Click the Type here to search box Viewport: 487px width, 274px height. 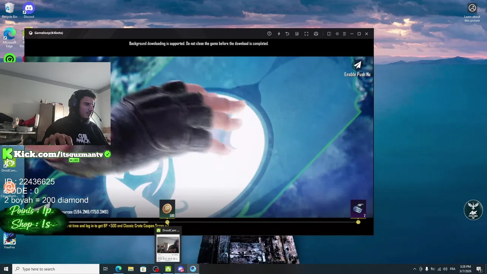(56, 269)
